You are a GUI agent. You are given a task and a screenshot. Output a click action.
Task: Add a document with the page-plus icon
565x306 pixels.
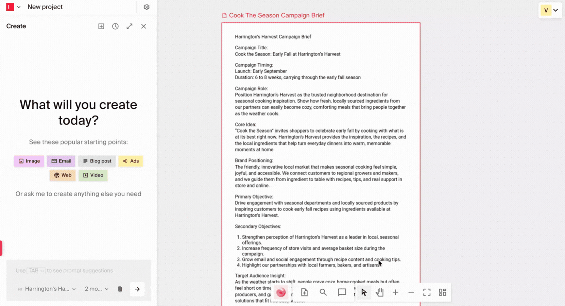[x=304, y=292]
